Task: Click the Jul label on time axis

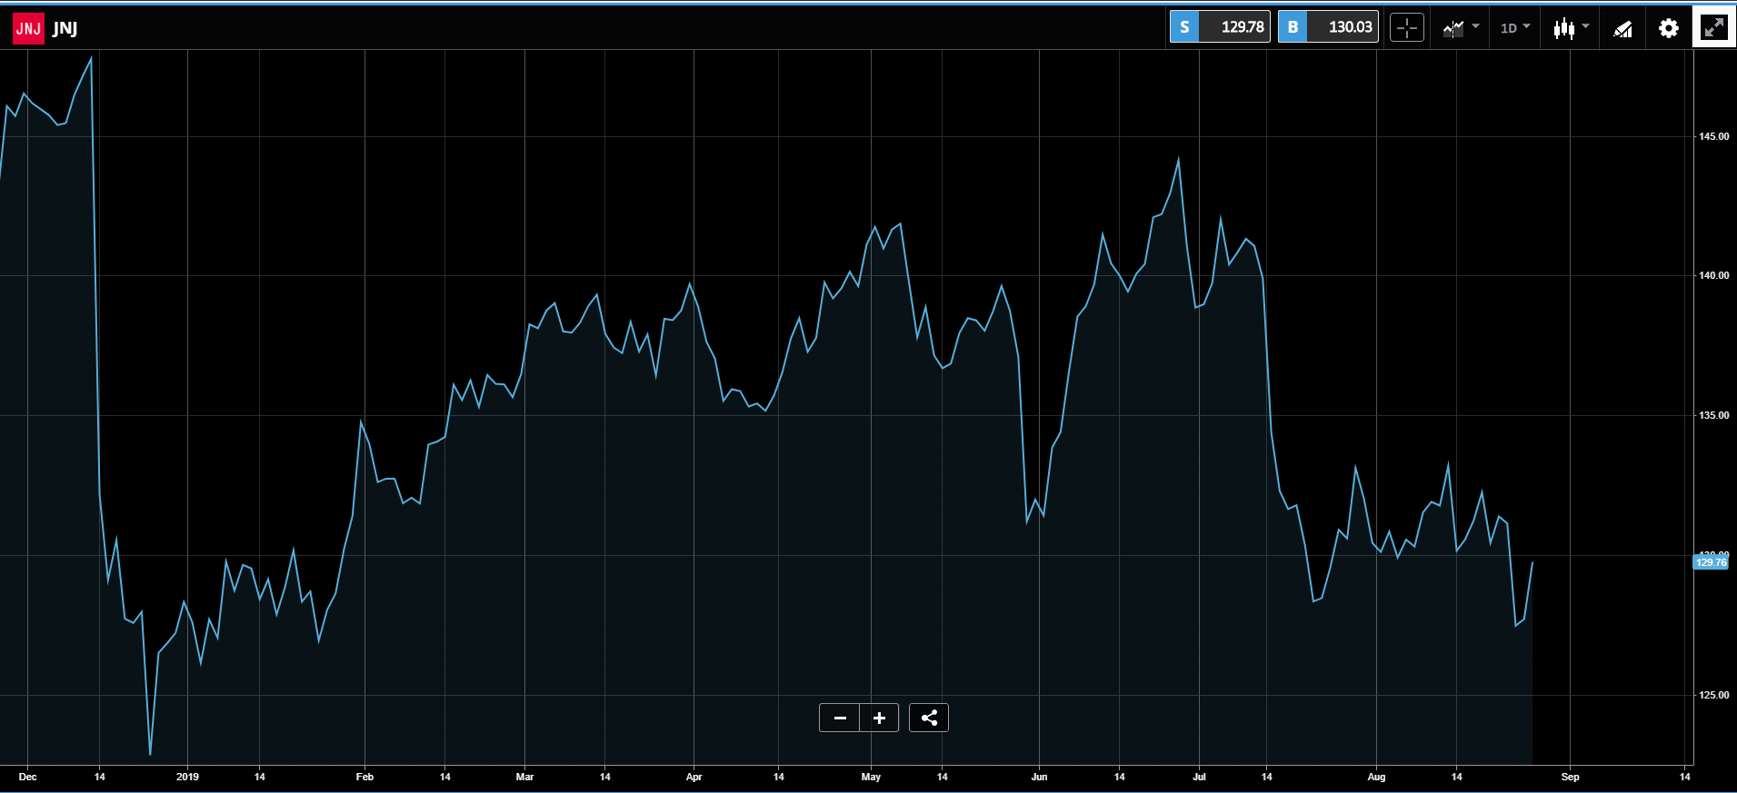Action: [x=1199, y=777]
